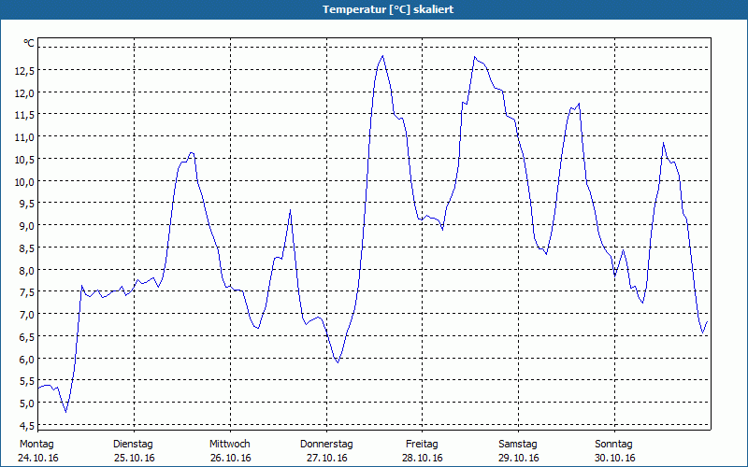This screenshot has width=748, height=467.
Task: Click the 29.10.16 date label
Action: pyautogui.click(x=519, y=458)
